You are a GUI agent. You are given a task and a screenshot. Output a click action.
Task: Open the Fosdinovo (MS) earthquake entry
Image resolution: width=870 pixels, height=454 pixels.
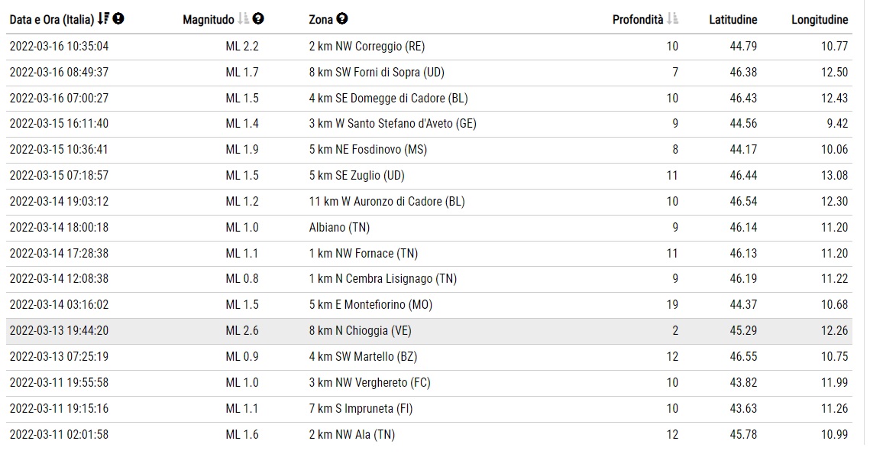429,150
